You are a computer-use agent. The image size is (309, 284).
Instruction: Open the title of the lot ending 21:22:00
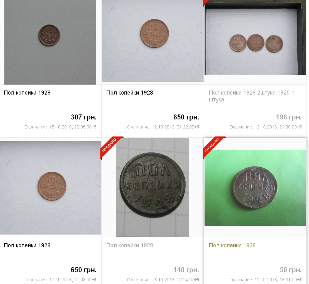[129, 93]
